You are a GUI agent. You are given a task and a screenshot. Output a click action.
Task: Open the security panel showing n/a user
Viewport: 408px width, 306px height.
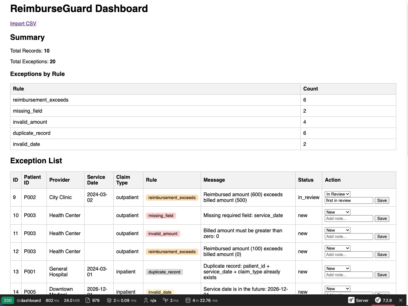pyautogui.click(x=149, y=300)
